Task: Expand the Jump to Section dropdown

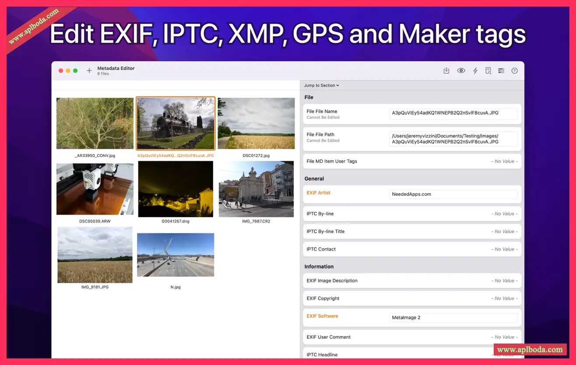Action: (322, 85)
